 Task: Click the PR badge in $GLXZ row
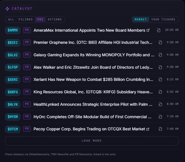click(27, 55)
